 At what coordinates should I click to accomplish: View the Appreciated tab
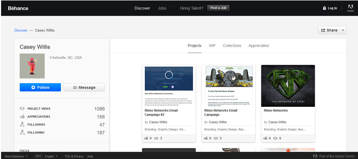259,46
